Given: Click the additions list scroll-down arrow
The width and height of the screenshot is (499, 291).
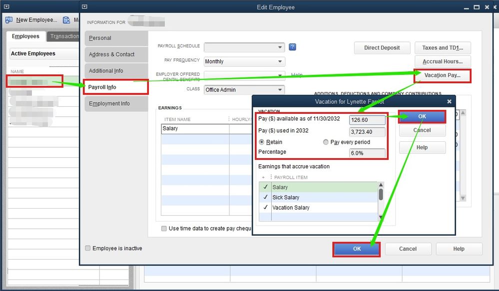Looking at the screenshot, I should (463, 198).
